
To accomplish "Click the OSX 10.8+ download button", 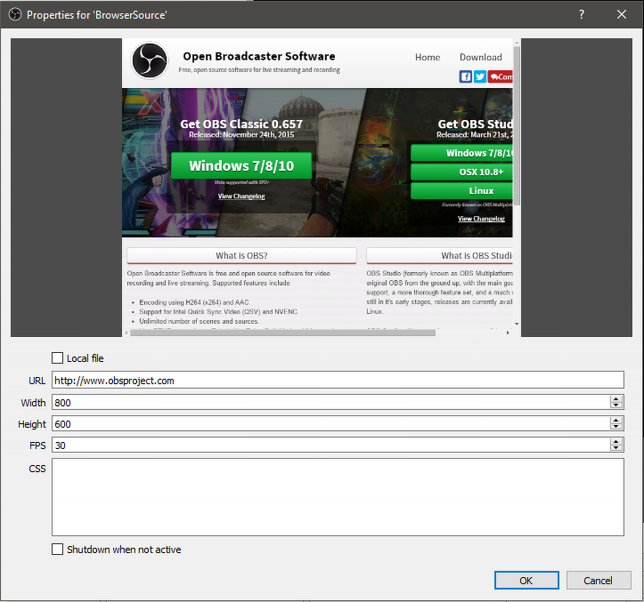I will 480,172.
